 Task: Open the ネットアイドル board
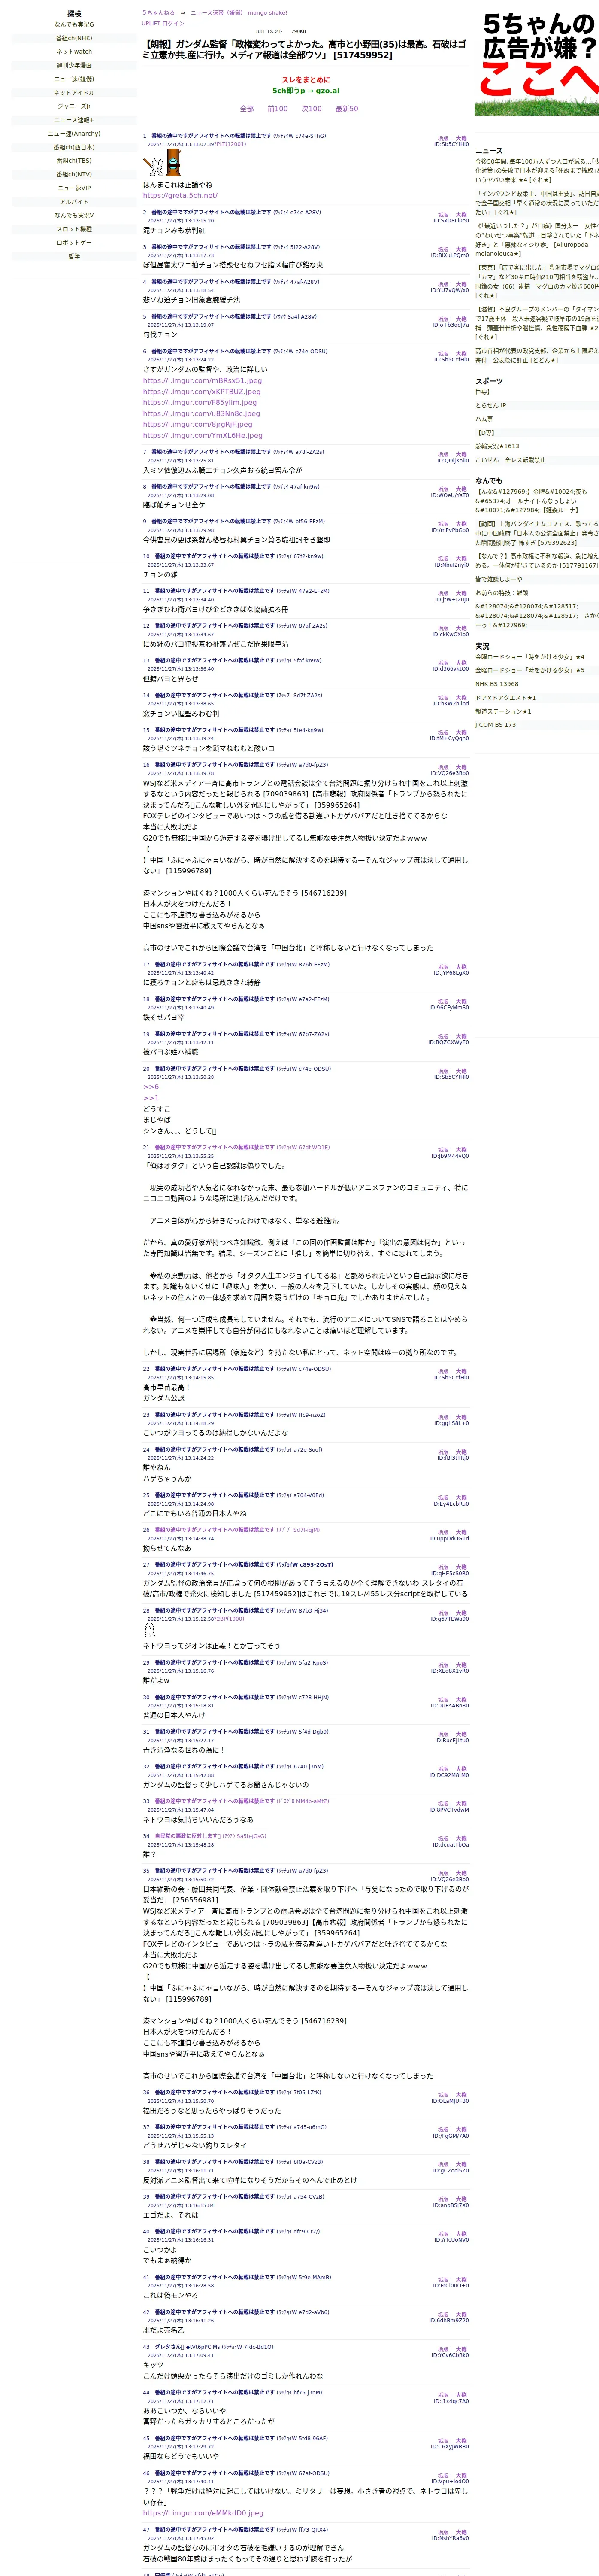(x=74, y=93)
